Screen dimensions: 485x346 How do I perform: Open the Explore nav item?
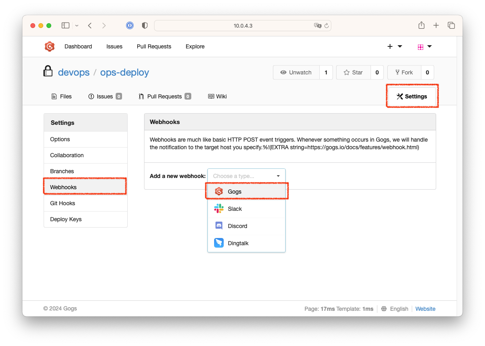pyautogui.click(x=195, y=46)
